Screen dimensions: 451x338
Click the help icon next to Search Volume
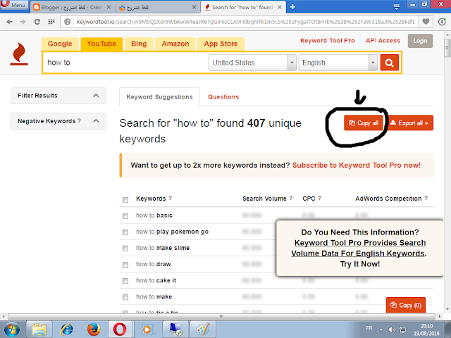click(291, 198)
